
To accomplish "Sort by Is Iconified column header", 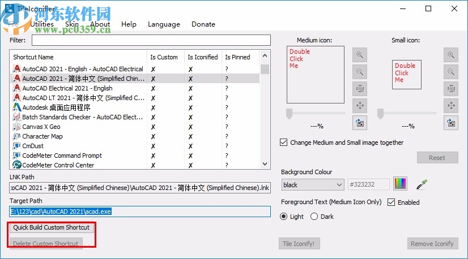I will [x=203, y=57].
